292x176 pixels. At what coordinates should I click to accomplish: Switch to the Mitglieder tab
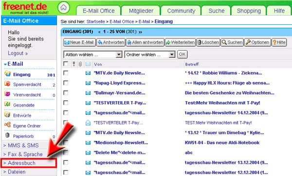pos(141,11)
